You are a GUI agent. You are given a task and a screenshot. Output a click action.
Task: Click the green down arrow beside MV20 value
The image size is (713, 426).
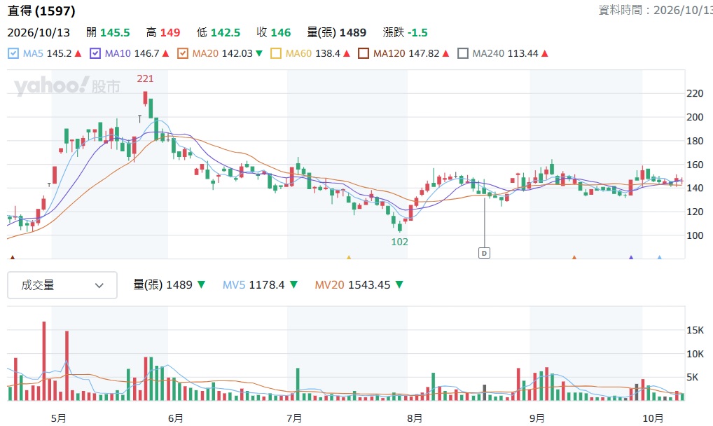[399, 285]
